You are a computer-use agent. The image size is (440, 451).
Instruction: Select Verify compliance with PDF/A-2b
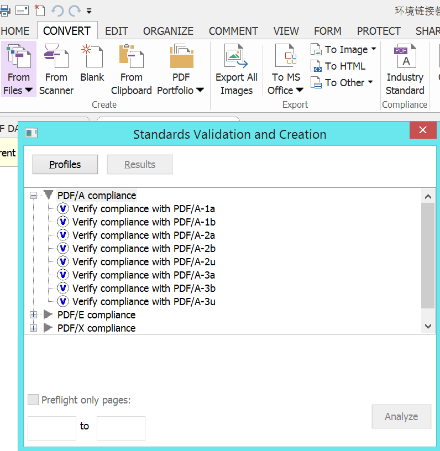pyautogui.click(x=144, y=249)
